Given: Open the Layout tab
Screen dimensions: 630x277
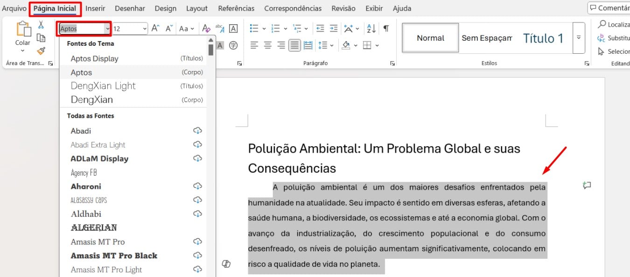Looking at the screenshot, I should point(197,8).
